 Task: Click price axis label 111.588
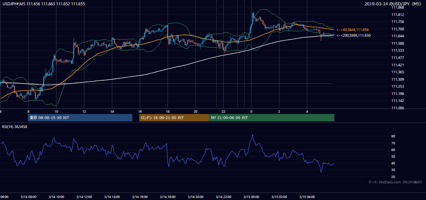398,43
